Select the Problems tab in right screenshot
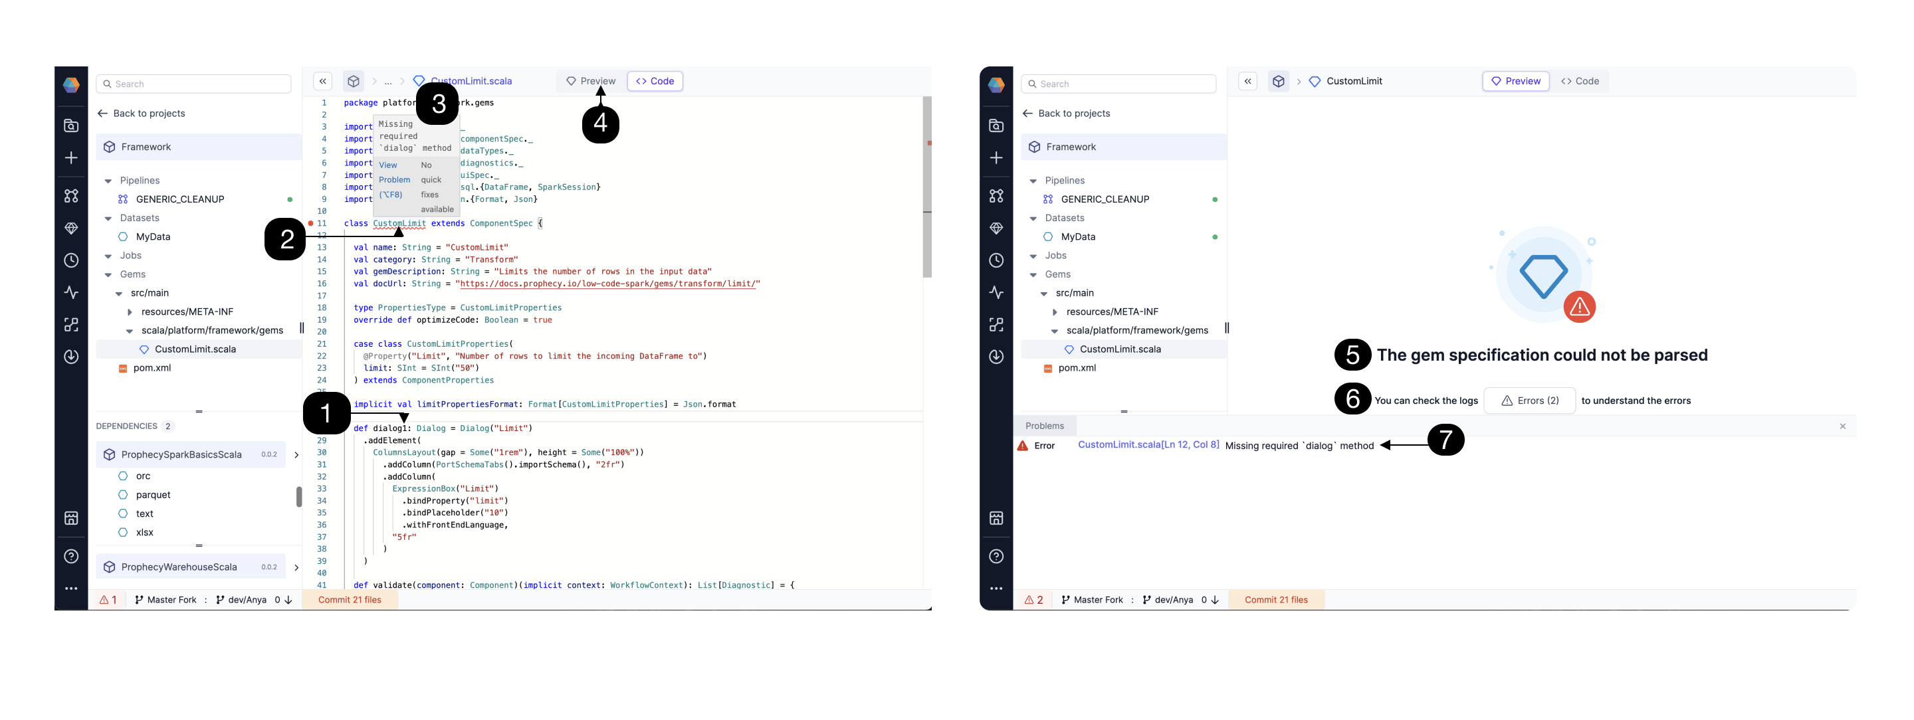The height and width of the screenshot is (720, 1914). point(1045,426)
